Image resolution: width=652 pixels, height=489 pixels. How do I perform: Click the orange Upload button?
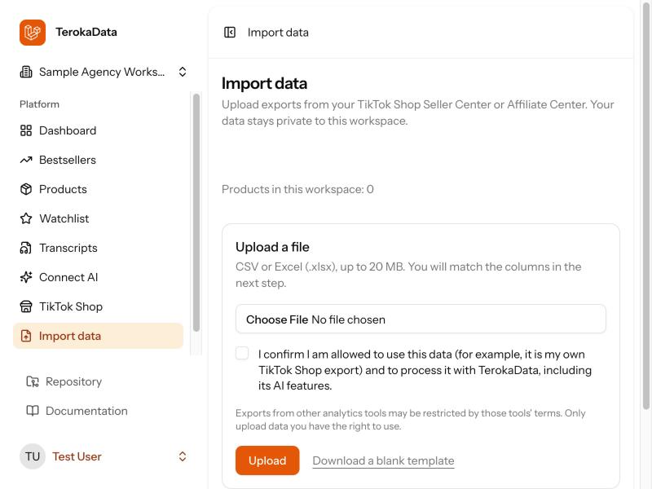(x=267, y=460)
